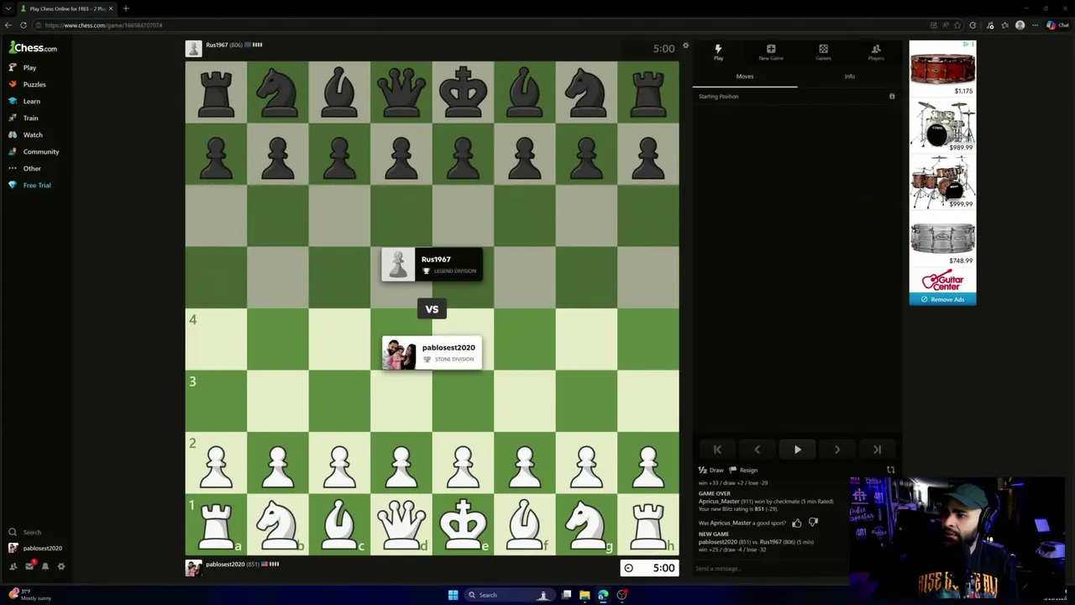Jump to the last move
1075x605 pixels.
coord(877,450)
